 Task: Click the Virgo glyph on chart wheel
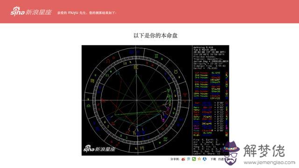[x=93, y=81]
